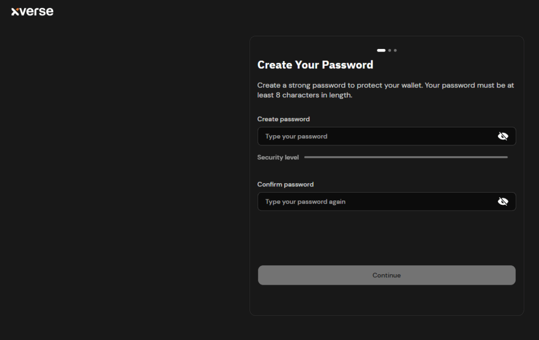Screen dimensions: 539x340
Task: Click the Security level strength bar
Action: (405, 157)
